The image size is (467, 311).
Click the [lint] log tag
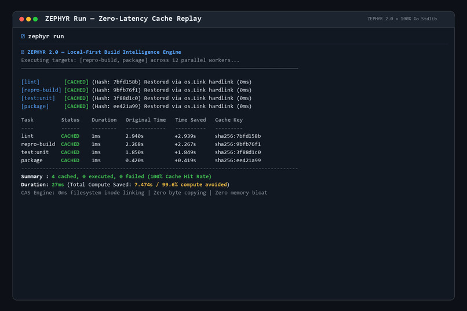(x=30, y=82)
